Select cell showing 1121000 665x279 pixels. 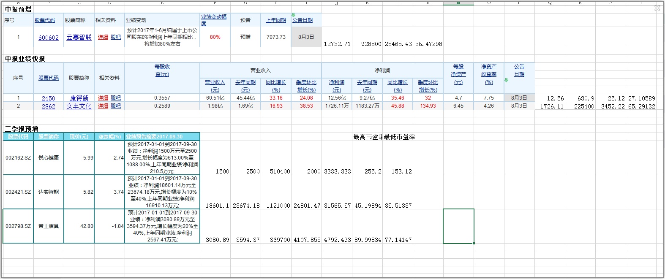point(276,192)
